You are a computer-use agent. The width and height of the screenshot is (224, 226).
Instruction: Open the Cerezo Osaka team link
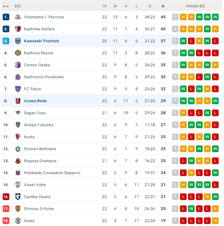pos(37,65)
